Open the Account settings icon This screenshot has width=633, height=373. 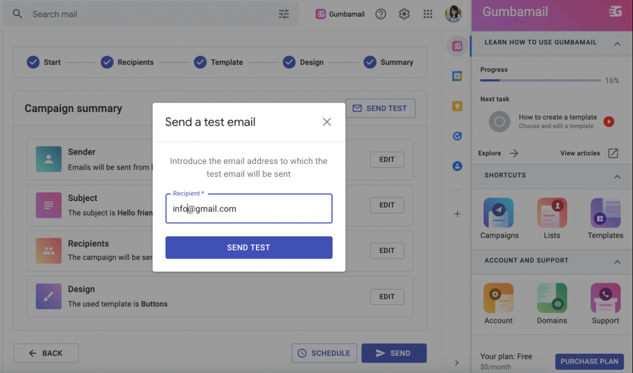pos(498,299)
